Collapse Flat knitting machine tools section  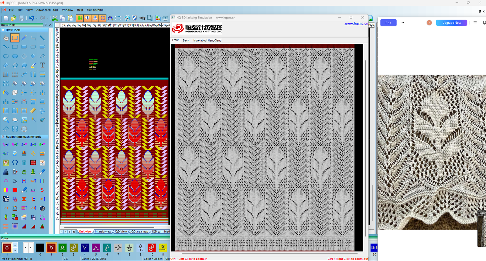coord(3,137)
